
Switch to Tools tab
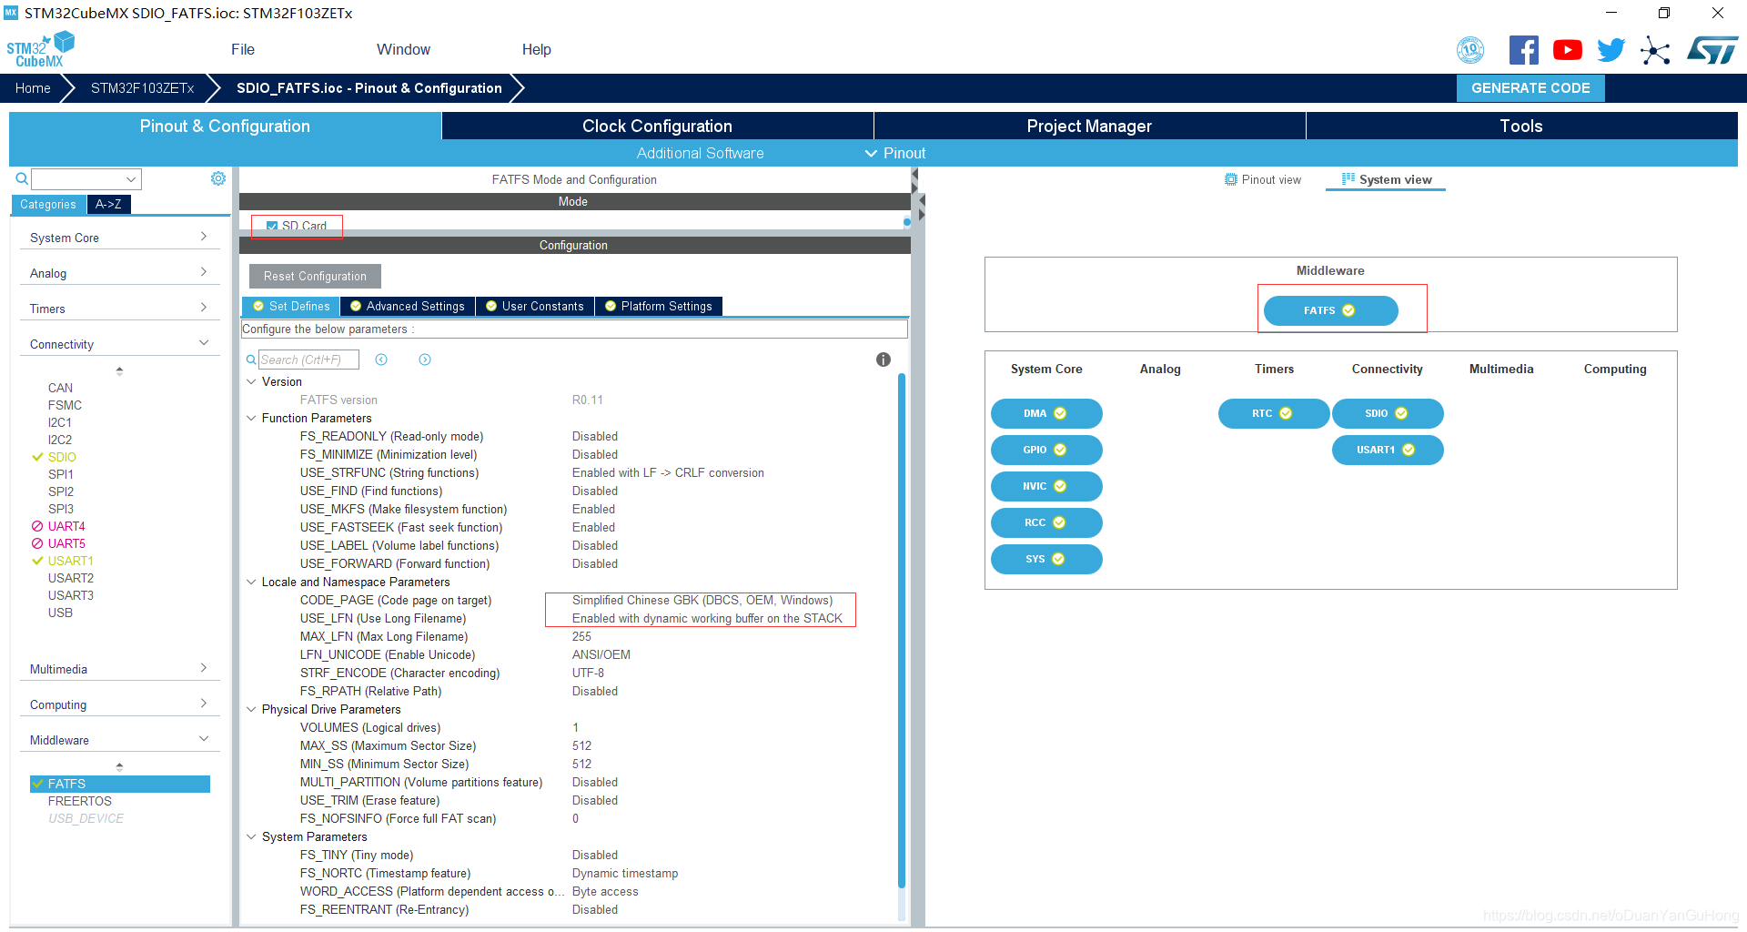[1521, 126]
